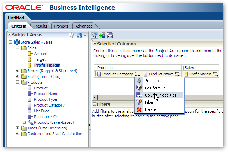Click the Product Type column icon
Viewport: 228px width, 152px height.
29,99
